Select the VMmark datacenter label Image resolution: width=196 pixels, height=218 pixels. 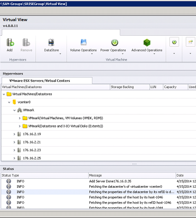[29, 110]
